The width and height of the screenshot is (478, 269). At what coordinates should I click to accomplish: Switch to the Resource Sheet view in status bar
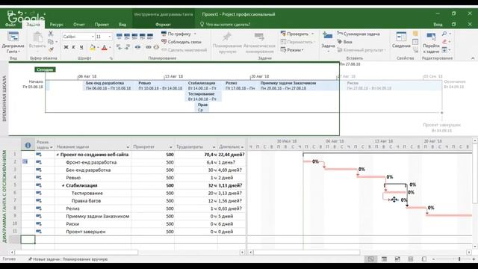411,259
